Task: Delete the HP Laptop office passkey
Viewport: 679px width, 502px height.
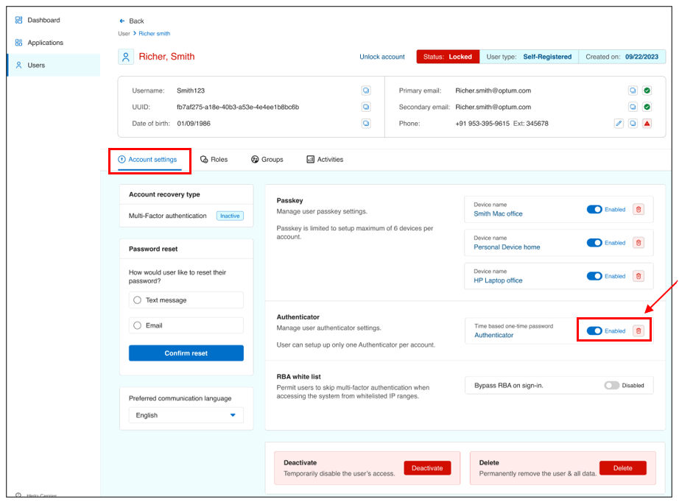Action: tap(638, 276)
